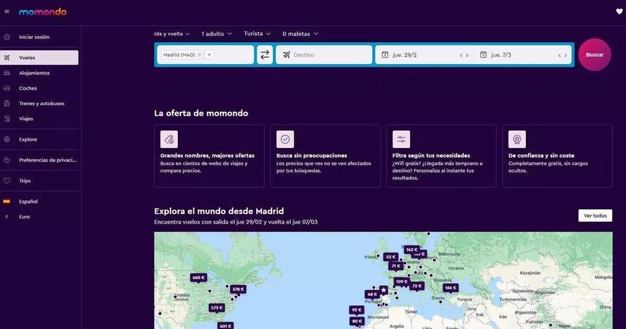Change language from Español
This screenshot has width=626, height=329.
(x=39, y=201)
